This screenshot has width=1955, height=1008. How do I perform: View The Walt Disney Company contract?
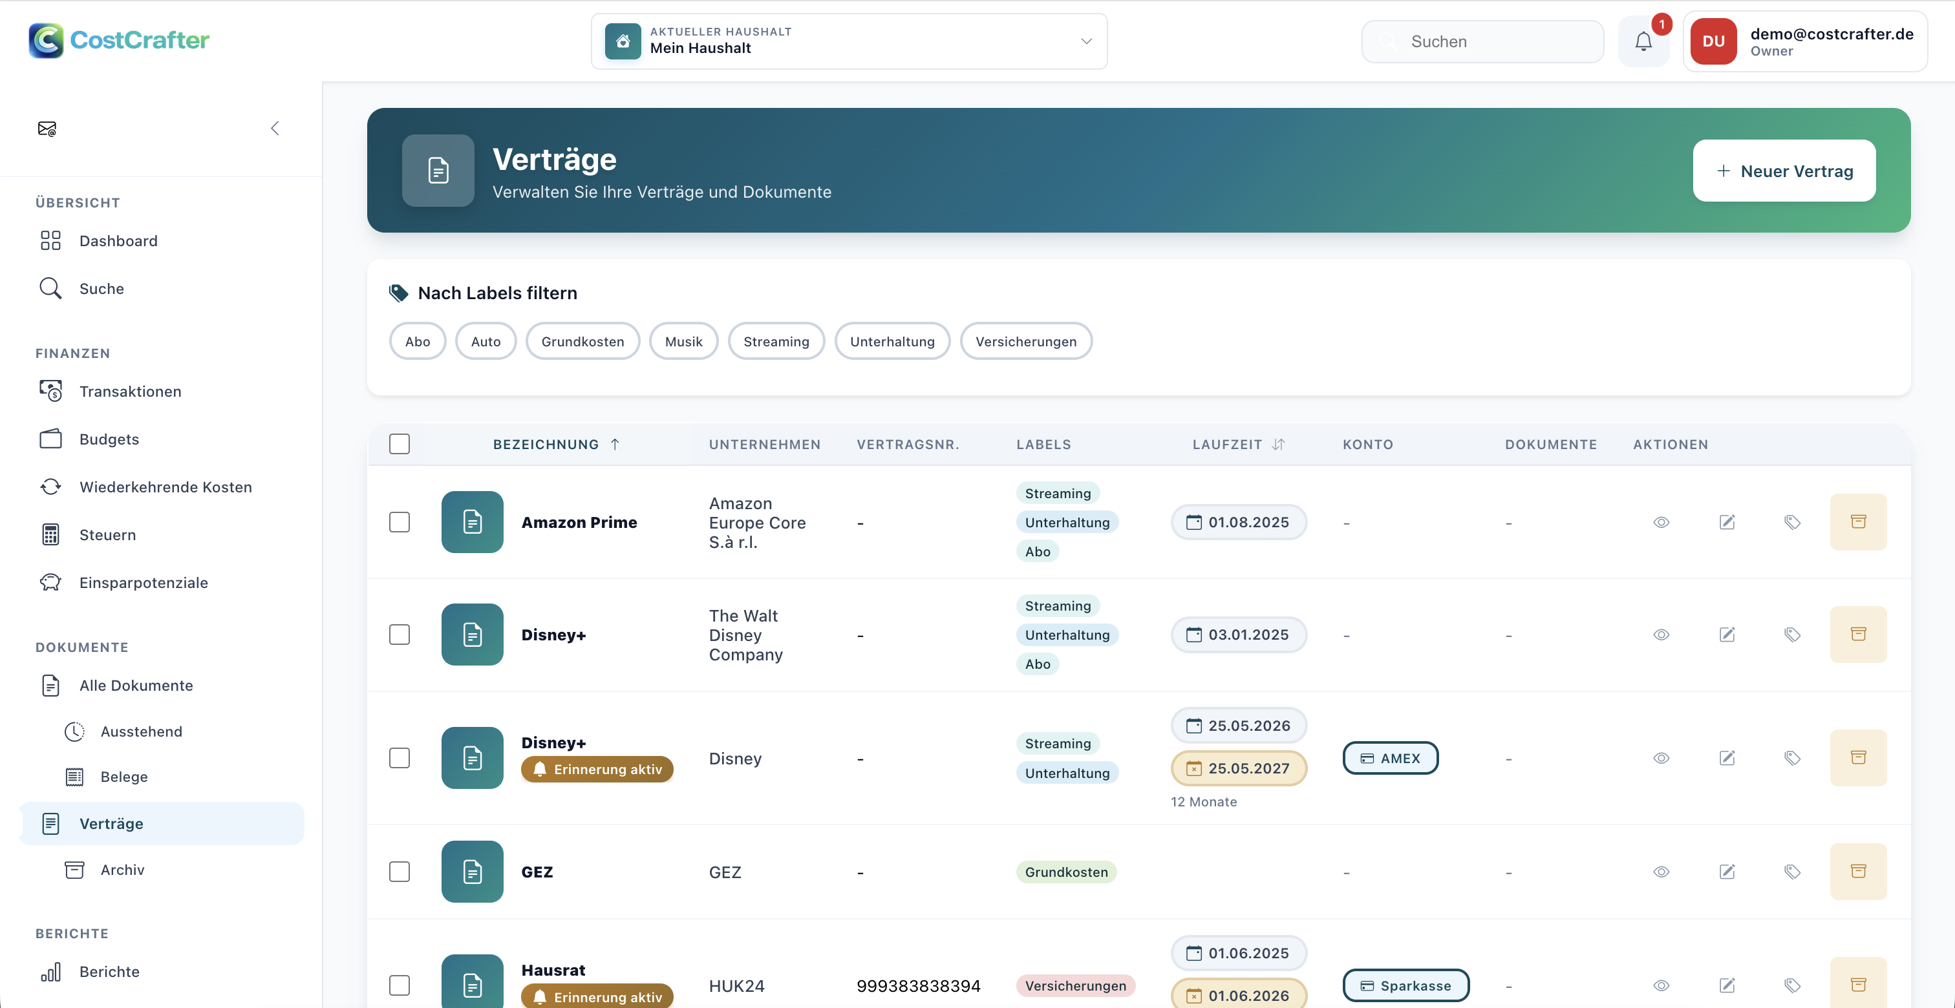pyautogui.click(x=1661, y=635)
